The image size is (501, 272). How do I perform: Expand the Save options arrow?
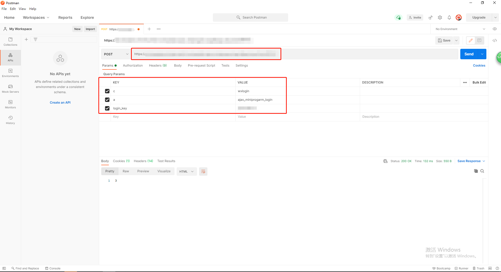[x=456, y=40]
